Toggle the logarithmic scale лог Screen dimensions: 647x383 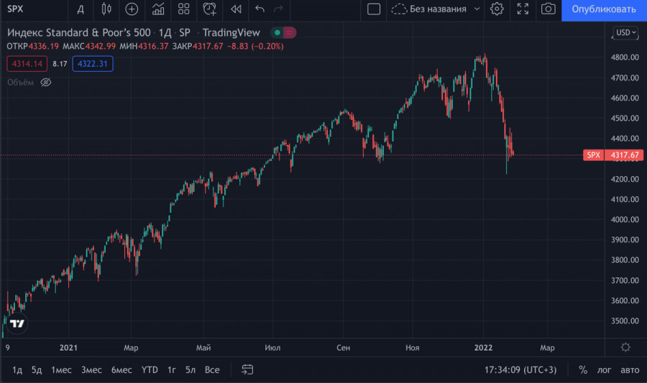pos(604,370)
